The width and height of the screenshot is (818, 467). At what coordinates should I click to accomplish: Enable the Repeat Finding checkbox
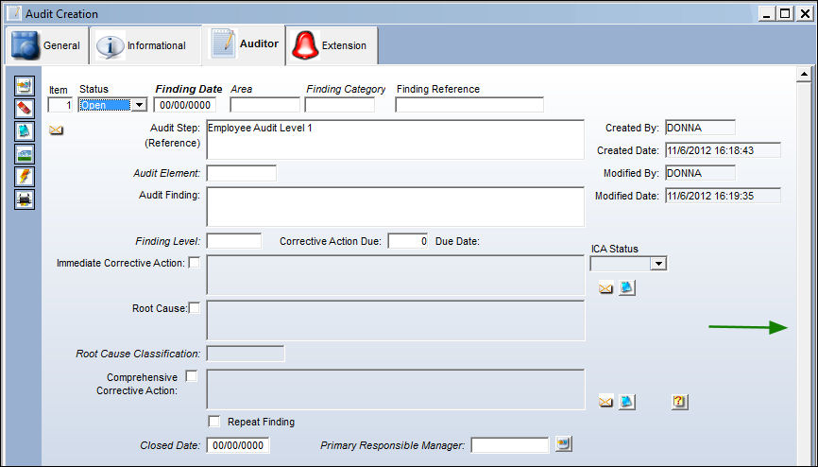[213, 421]
